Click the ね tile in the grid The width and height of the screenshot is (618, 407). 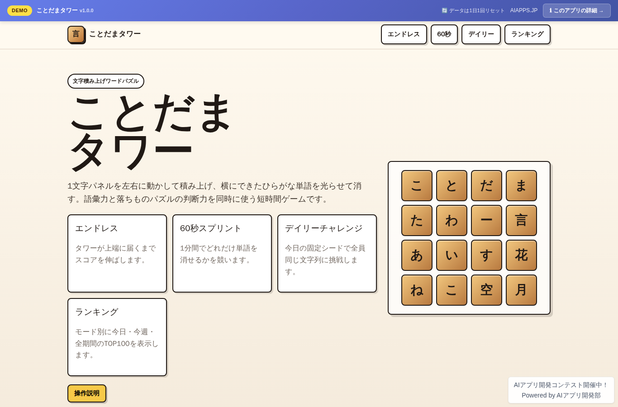tap(417, 290)
